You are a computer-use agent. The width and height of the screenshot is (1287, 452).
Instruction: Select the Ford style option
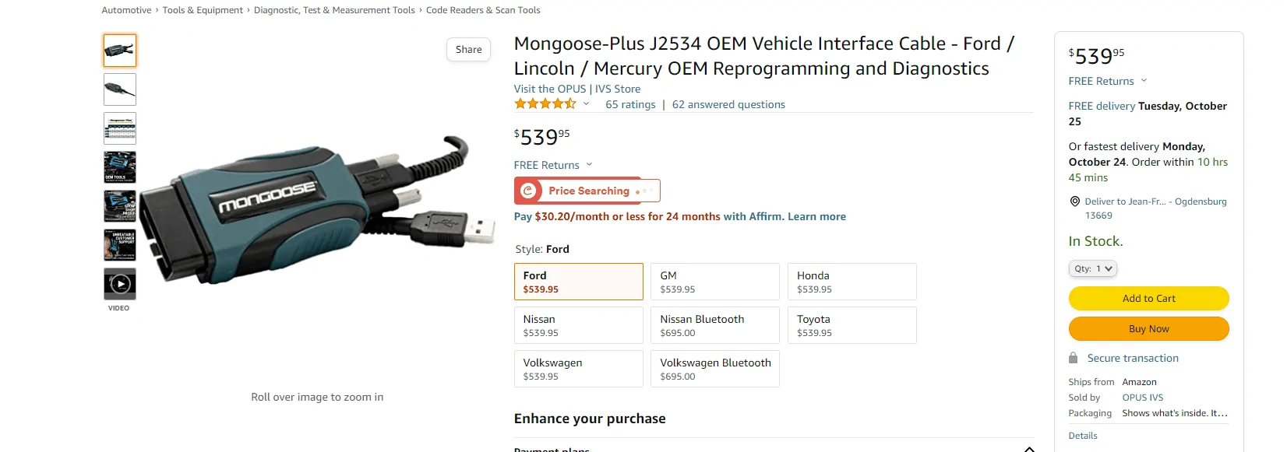point(578,281)
